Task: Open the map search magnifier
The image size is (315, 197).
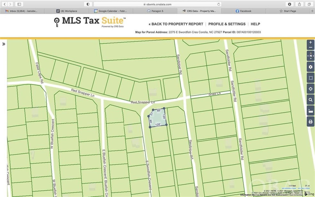Action: tap(310, 100)
